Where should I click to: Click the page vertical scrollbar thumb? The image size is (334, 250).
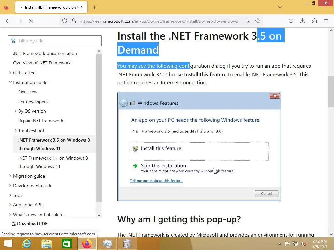coord(331,91)
